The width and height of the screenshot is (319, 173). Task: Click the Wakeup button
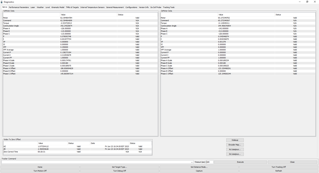tap(235, 140)
